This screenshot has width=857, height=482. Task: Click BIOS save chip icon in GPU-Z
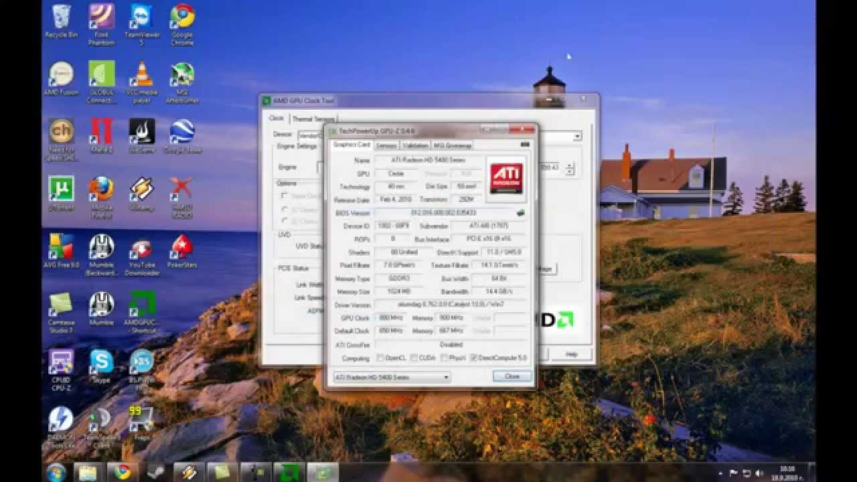pos(520,214)
